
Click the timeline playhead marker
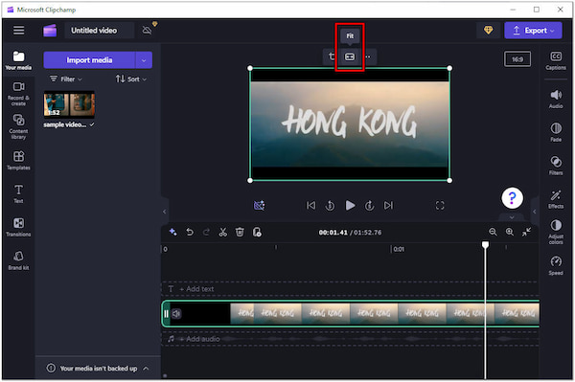click(x=485, y=244)
